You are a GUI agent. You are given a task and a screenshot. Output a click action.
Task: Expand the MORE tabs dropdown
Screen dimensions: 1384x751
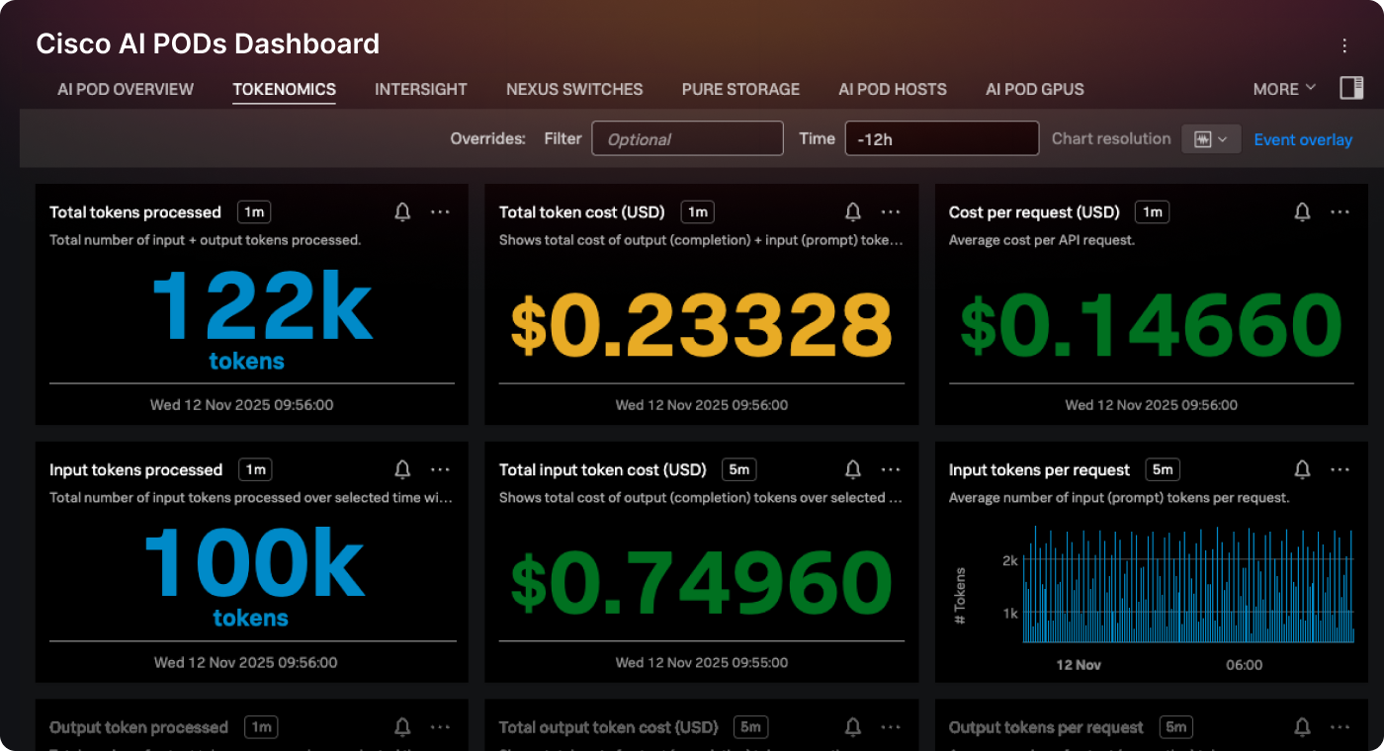1284,89
